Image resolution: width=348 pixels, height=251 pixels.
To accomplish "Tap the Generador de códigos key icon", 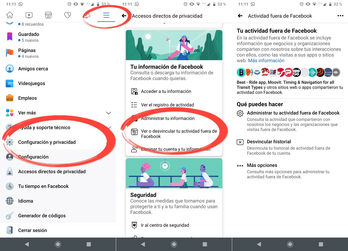I will (10, 216).
